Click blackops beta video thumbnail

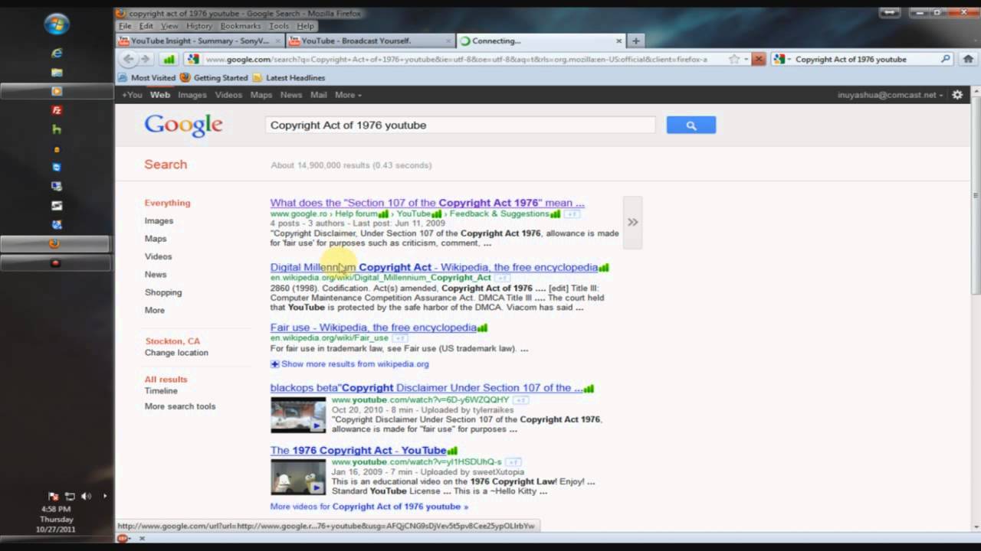coord(298,415)
